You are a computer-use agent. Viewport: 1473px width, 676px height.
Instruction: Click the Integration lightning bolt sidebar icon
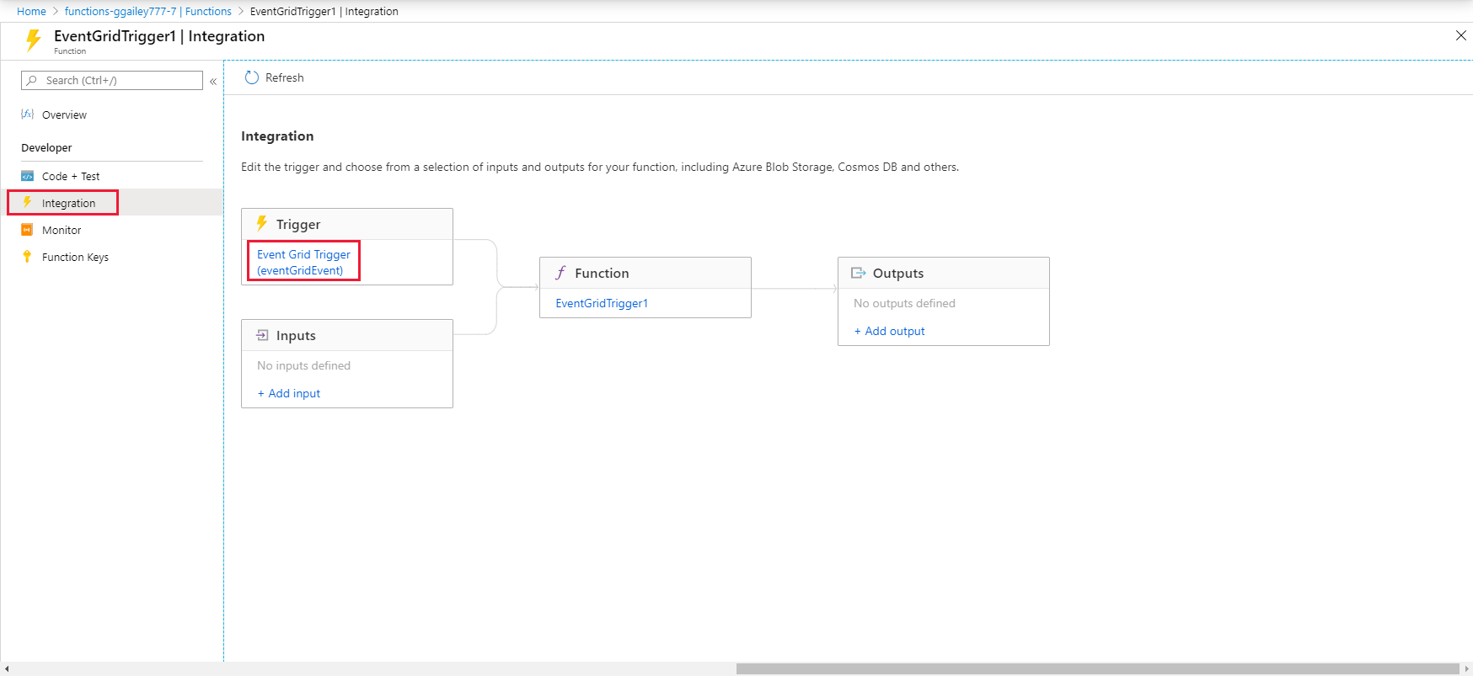pos(28,203)
